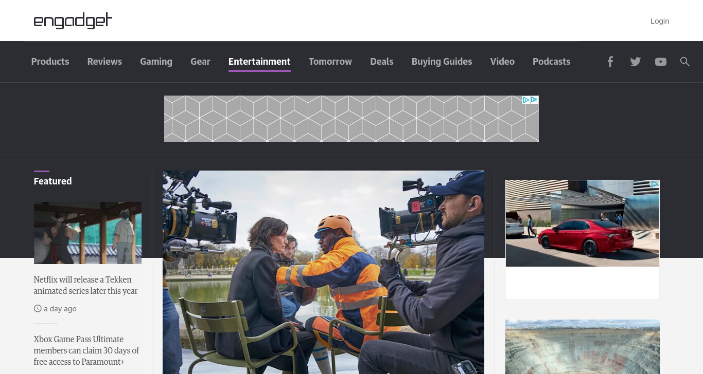Image resolution: width=703 pixels, height=374 pixels.
Task: Select the Entertainment tab
Action: coord(259,62)
